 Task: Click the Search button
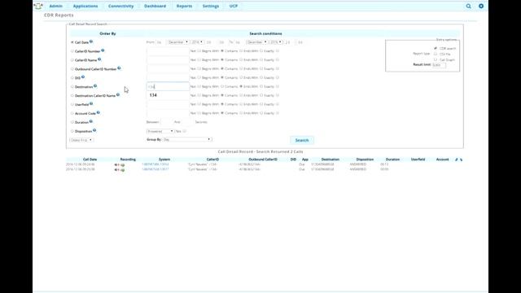coord(302,140)
